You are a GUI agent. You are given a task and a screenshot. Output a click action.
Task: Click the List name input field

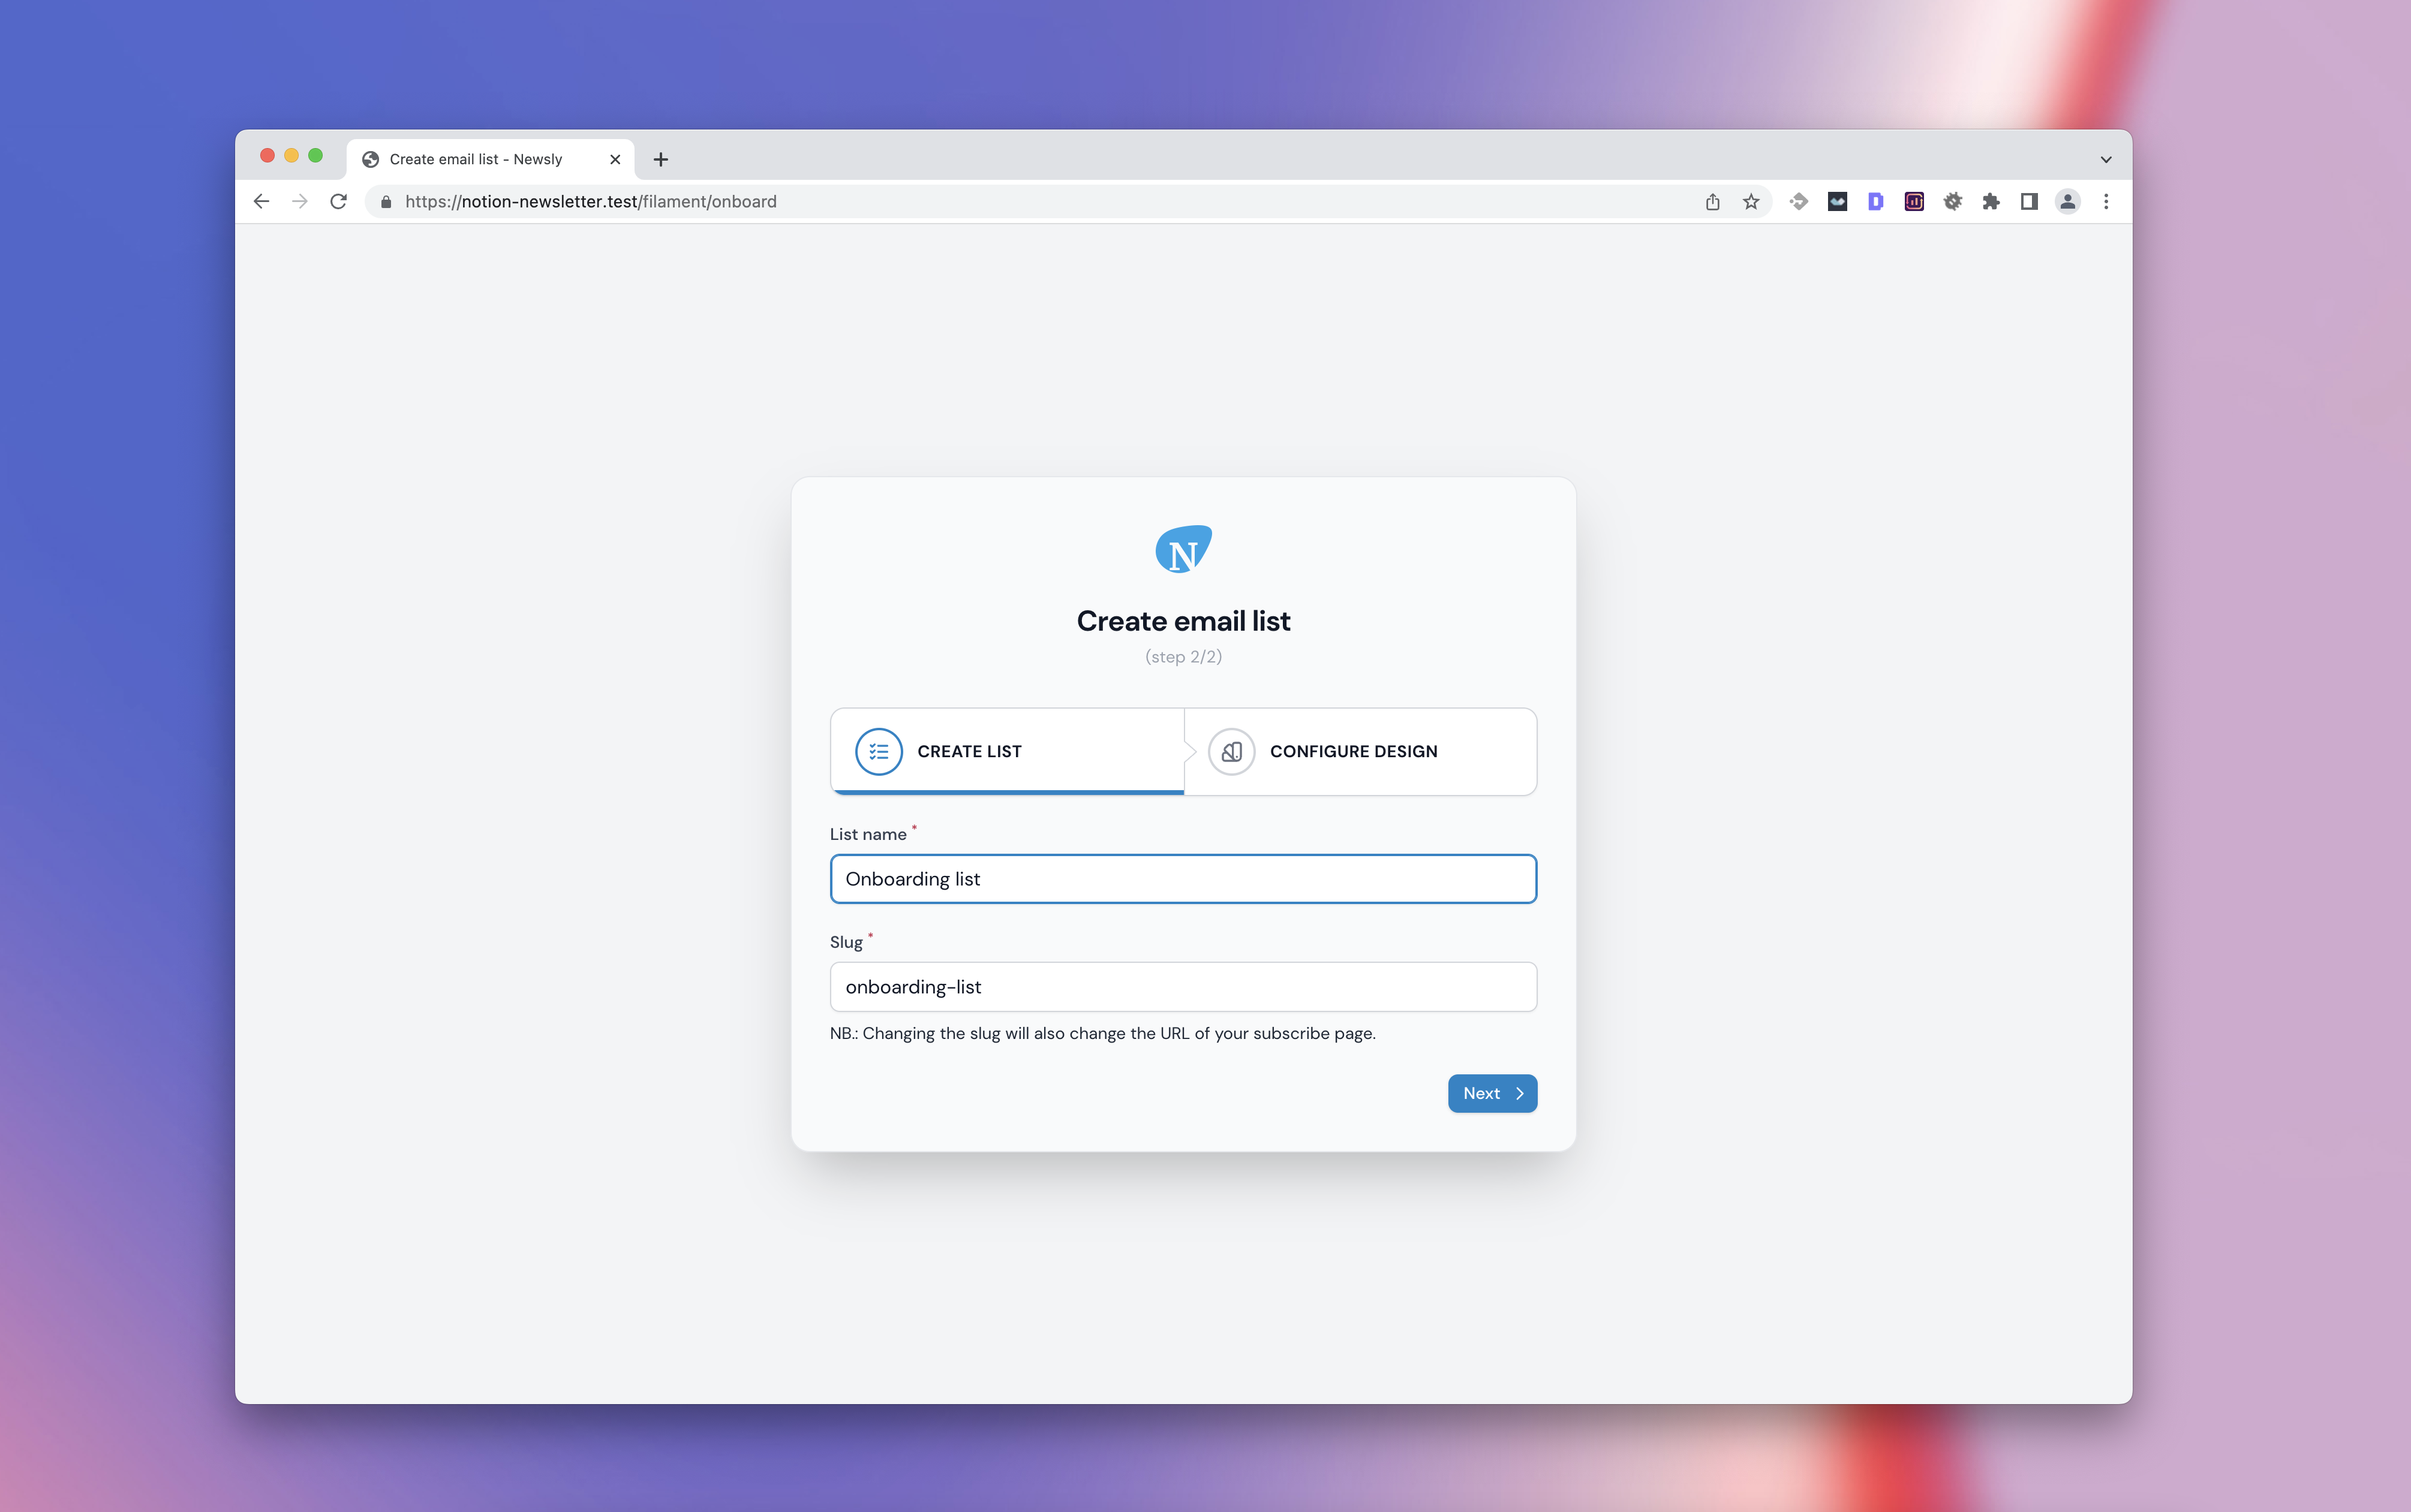pos(1183,878)
